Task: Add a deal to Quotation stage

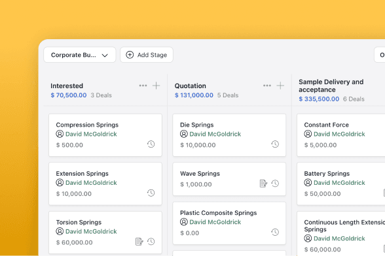Action: [280, 86]
